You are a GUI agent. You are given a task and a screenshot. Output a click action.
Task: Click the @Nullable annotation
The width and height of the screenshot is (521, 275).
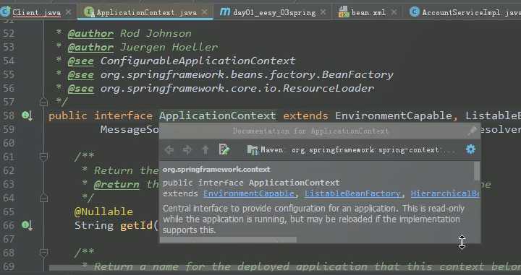[103, 211]
